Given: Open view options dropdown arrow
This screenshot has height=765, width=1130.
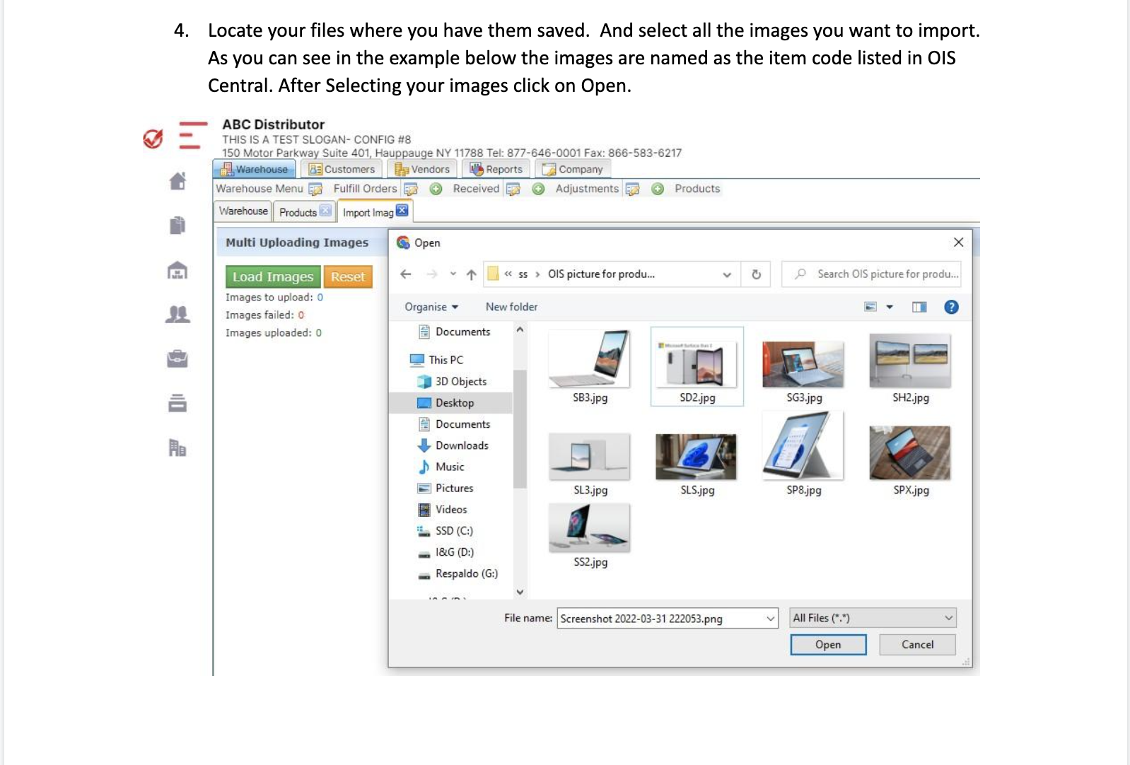Looking at the screenshot, I should 890,307.
